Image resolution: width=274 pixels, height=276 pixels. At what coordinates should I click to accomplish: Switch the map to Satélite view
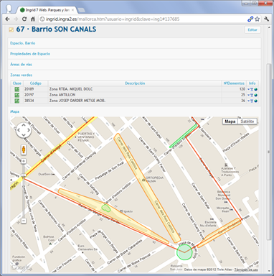(247, 121)
